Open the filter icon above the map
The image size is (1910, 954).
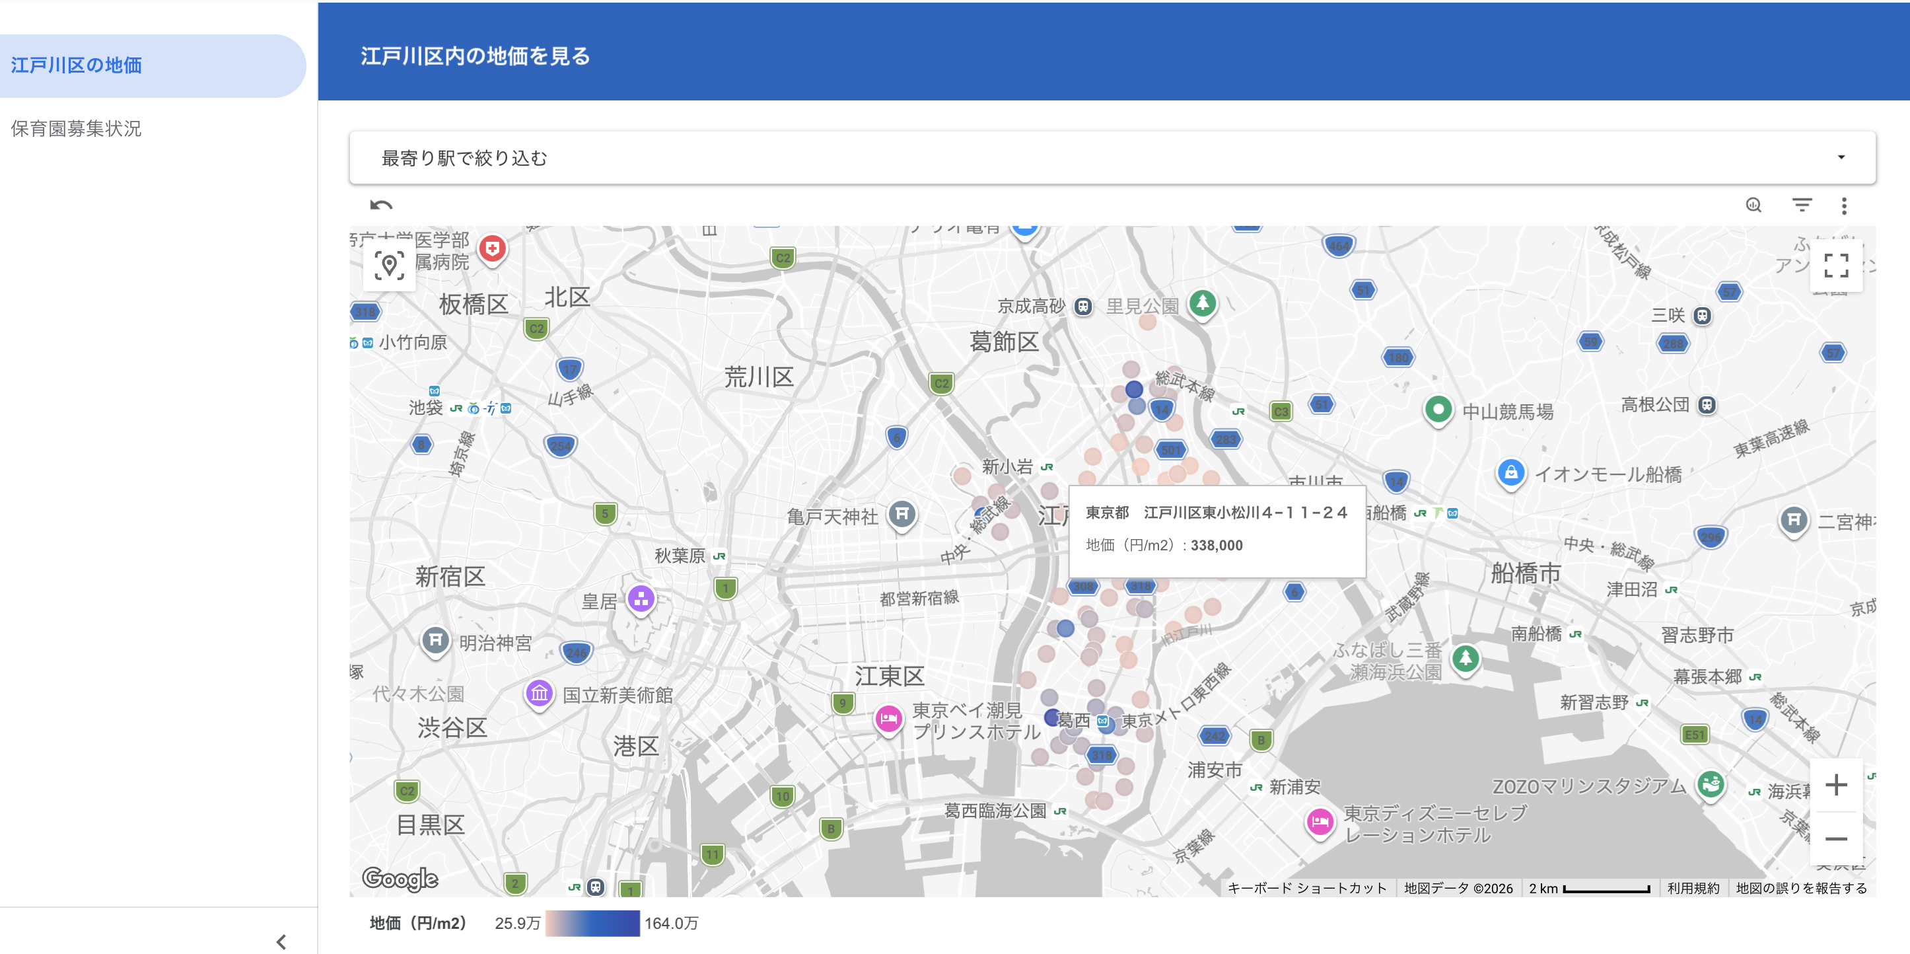point(1802,205)
